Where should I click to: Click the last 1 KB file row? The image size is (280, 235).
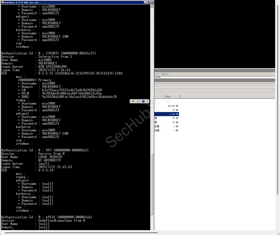point(167,130)
